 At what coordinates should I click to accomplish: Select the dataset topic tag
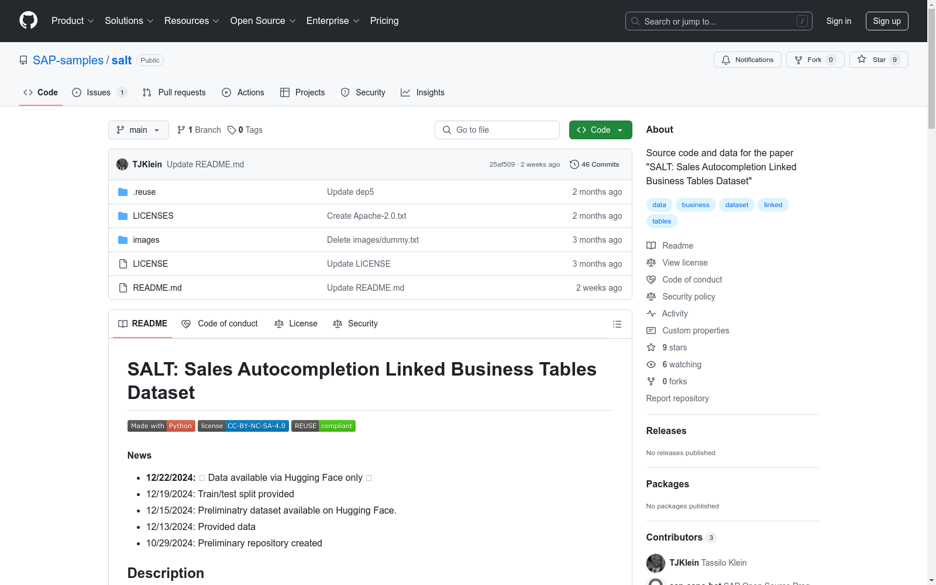click(737, 205)
